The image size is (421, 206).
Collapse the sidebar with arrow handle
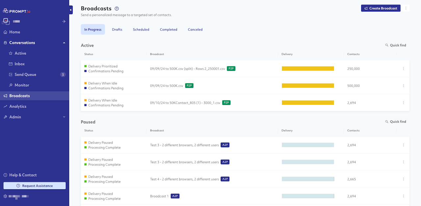71,10
